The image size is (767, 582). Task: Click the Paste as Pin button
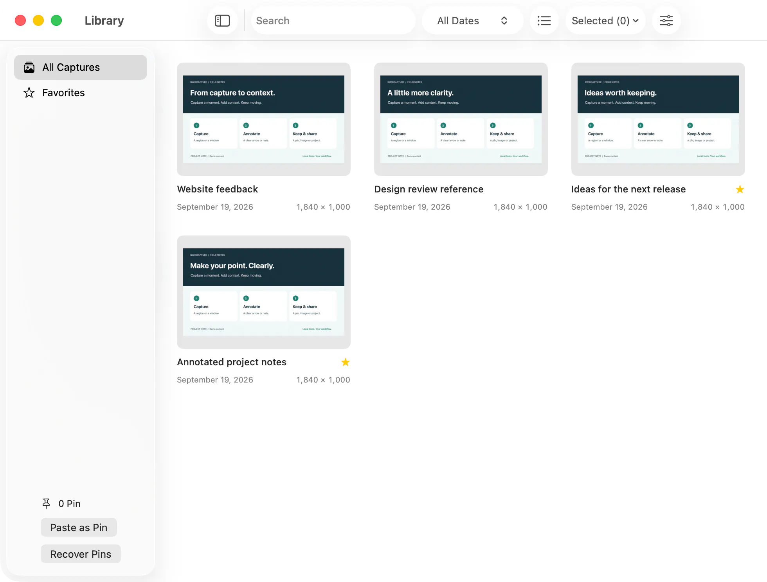[x=79, y=528]
